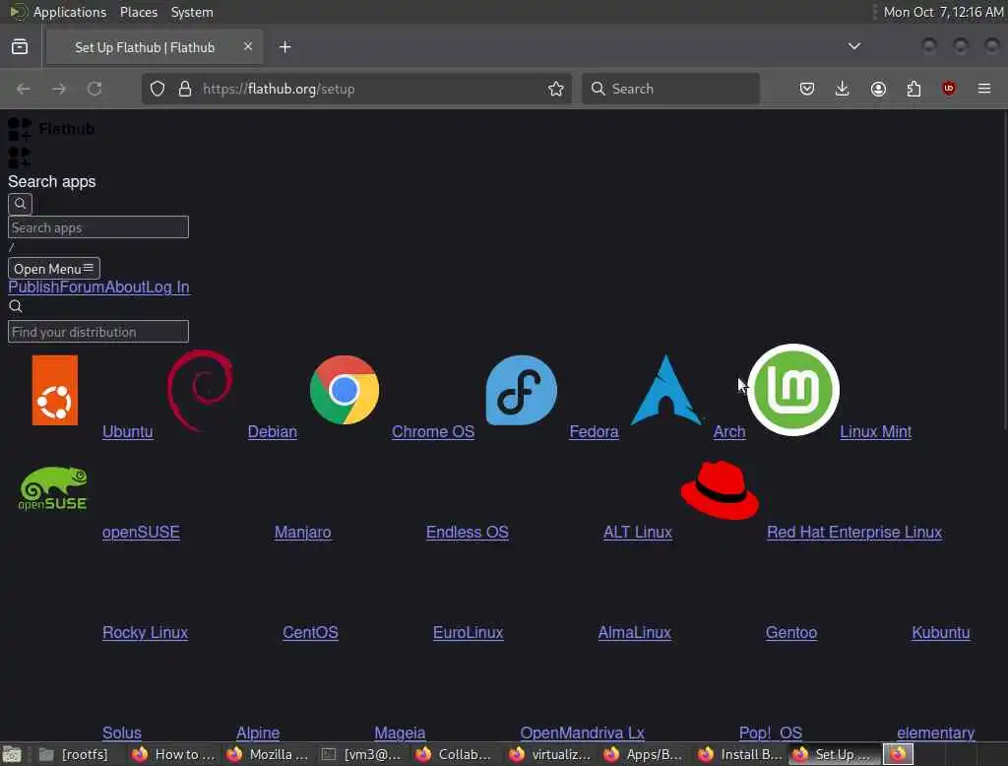Click the Ubuntu orange logo icon
1008x766 pixels.
click(x=55, y=391)
